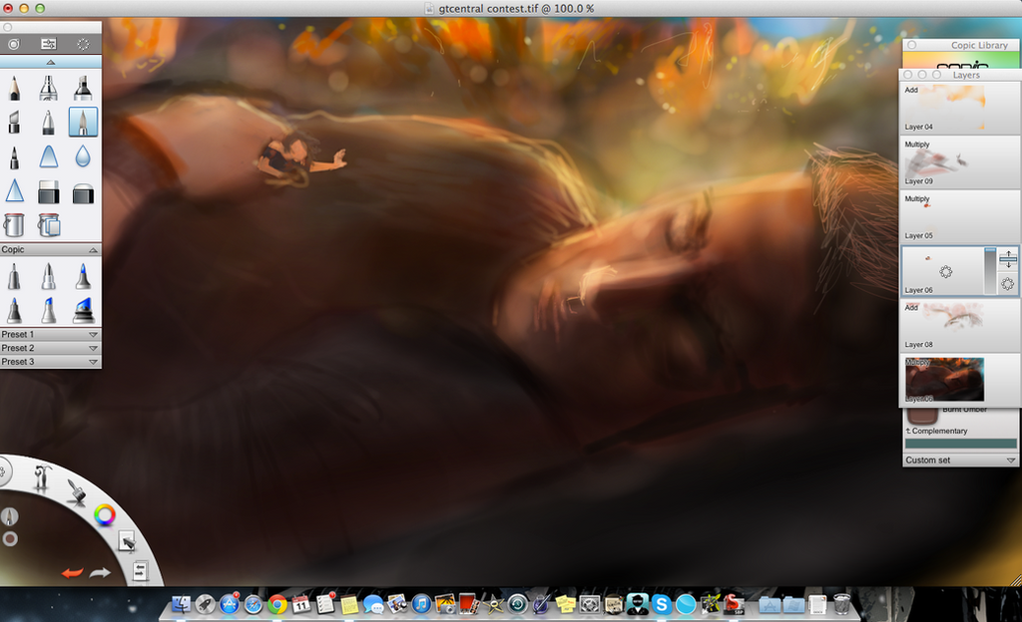Click the current brush puck in lagoon

[9, 516]
